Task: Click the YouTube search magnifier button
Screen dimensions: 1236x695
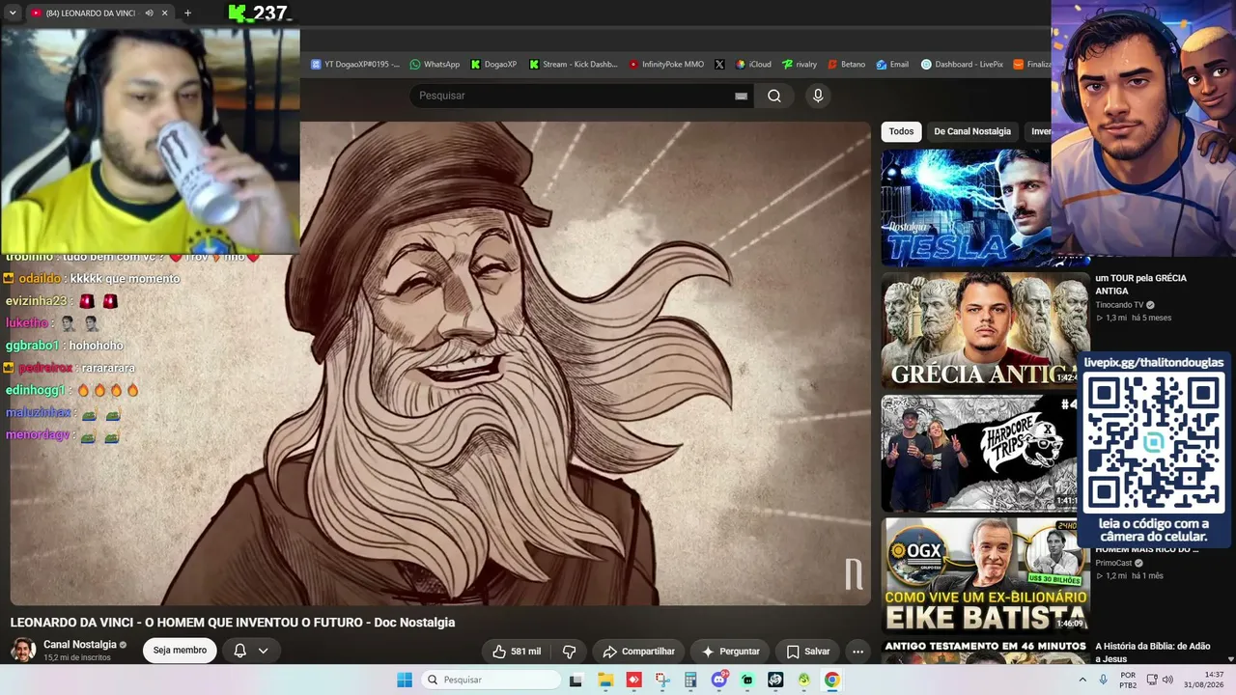Action: click(774, 96)
